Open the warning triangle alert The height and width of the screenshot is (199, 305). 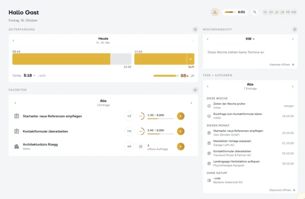pos(215,12)
